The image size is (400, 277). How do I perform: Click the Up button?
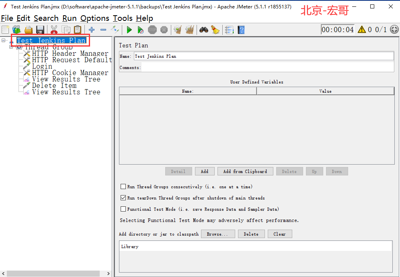[x=314, y=171]
